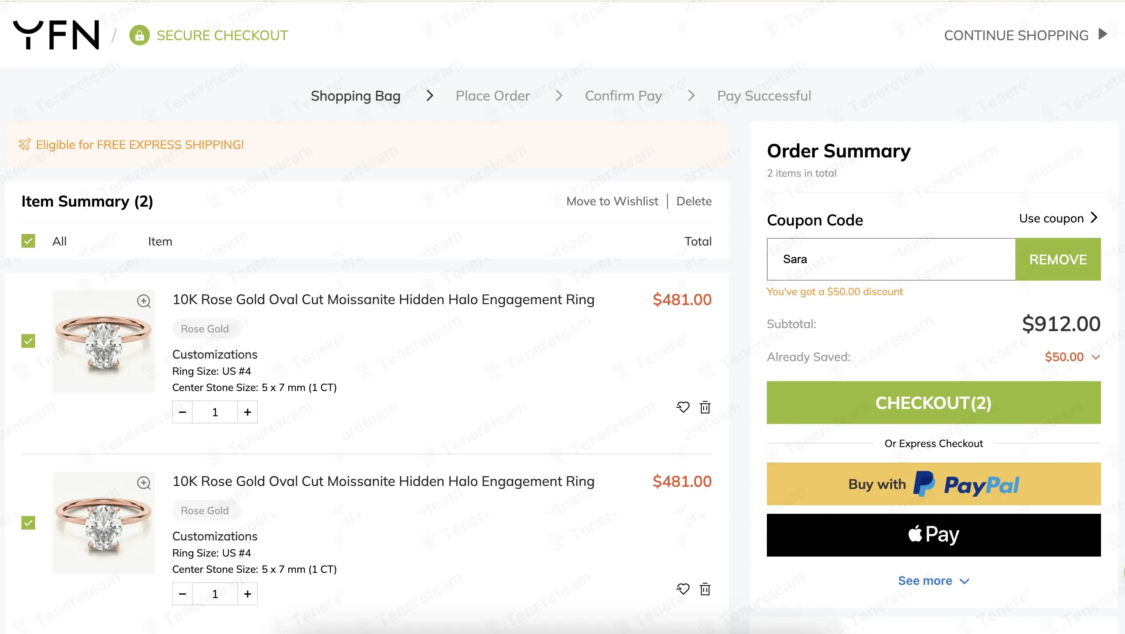The image size is (1125, 634).
Task: Click the green secure checkout lock icon
Action: pyautogui.click(x=139, y=36)
